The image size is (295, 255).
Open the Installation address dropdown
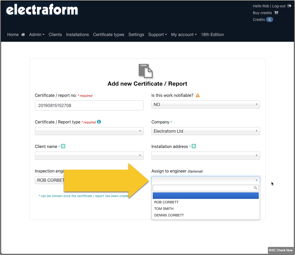(x=206, y=156)
